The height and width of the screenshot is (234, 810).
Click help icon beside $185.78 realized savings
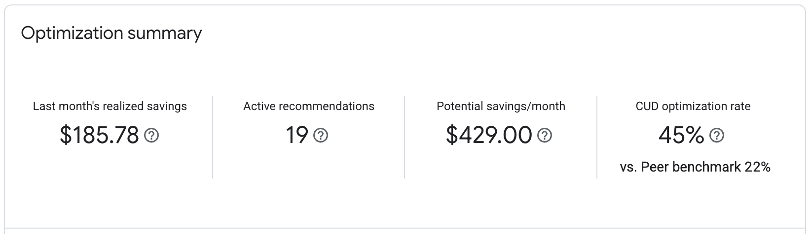151,136
